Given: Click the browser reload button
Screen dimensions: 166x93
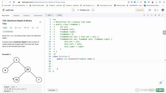Looking at the screenshot, I should (x=10, y=2).
